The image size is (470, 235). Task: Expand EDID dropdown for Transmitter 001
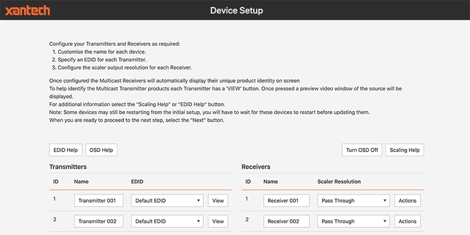[167, 201]
